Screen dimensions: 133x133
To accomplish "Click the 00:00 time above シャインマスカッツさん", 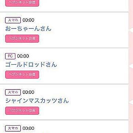I will pos(28,92).
